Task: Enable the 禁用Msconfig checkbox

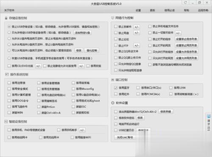Action: [73, 89]
